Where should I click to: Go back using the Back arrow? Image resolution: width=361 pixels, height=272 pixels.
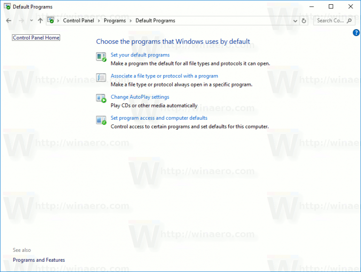pyautogui.click(x=8, y=21)
